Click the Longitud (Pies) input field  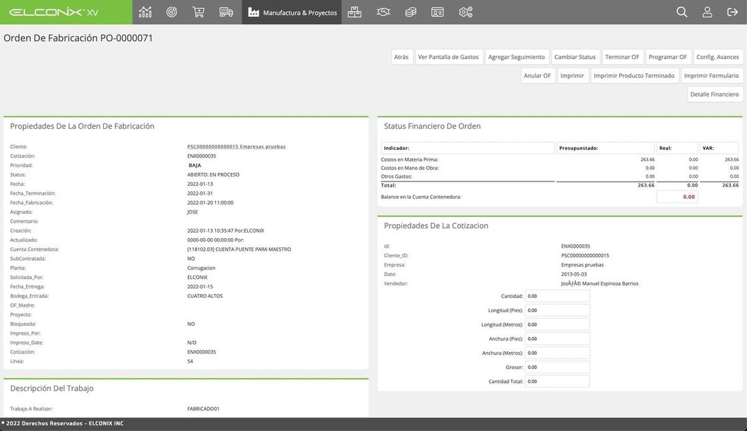point(557,310)
